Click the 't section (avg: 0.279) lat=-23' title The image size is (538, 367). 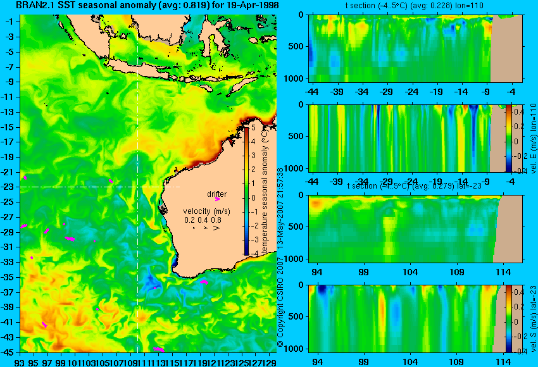[x=415, y=186]
